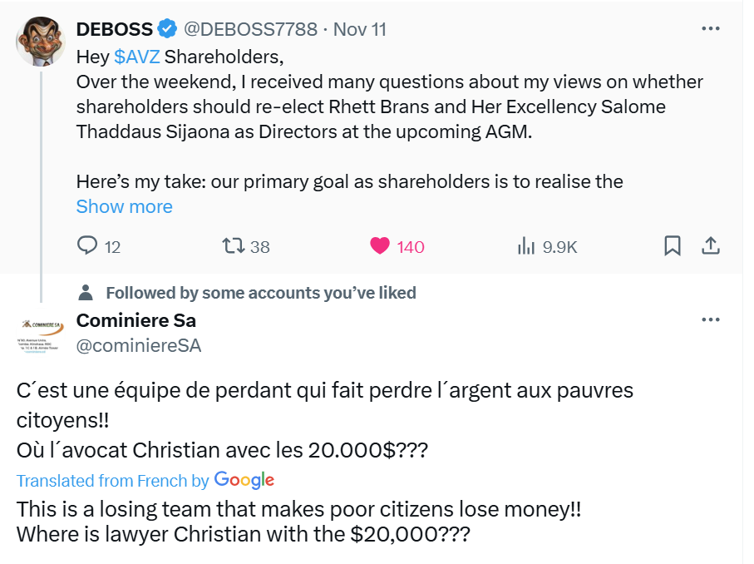Expand tweet with Show more
This screenshot has height=564, width=754.
click(x=124, y=206)
